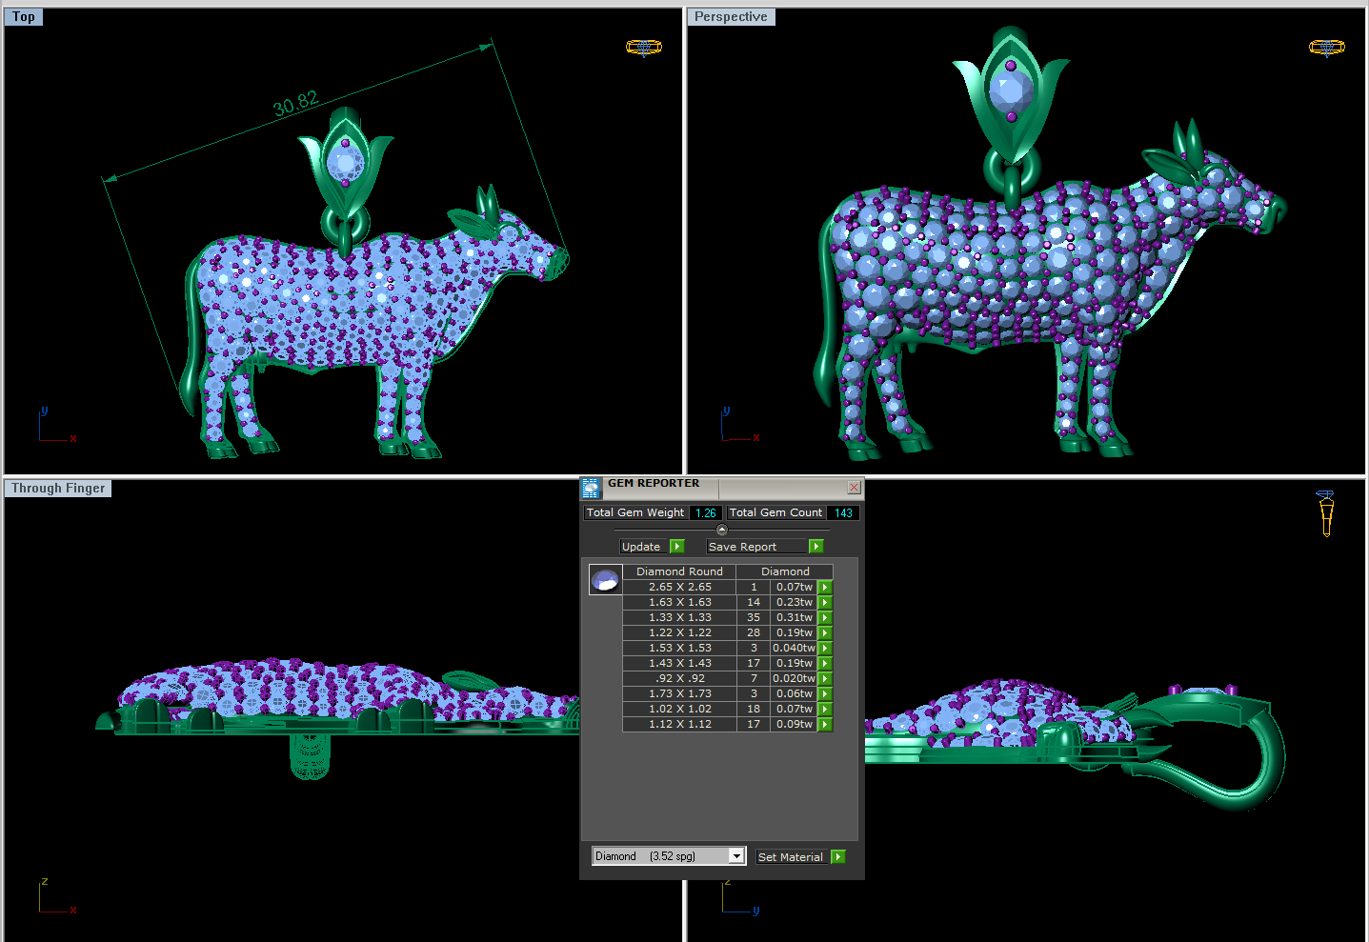Select the 1.33 X 1.33 size cell
Image resolution: width=1369 pixels, height=942 pixels.
[x=679, y=618]
